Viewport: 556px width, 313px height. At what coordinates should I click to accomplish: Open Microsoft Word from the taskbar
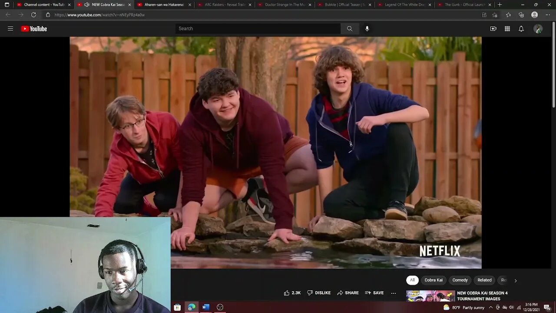[x=206, y=307]
